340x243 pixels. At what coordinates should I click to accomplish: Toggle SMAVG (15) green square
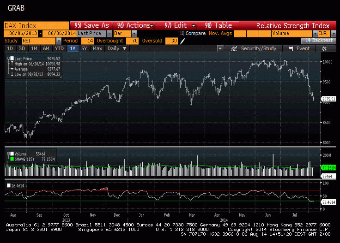pos(12,159)
